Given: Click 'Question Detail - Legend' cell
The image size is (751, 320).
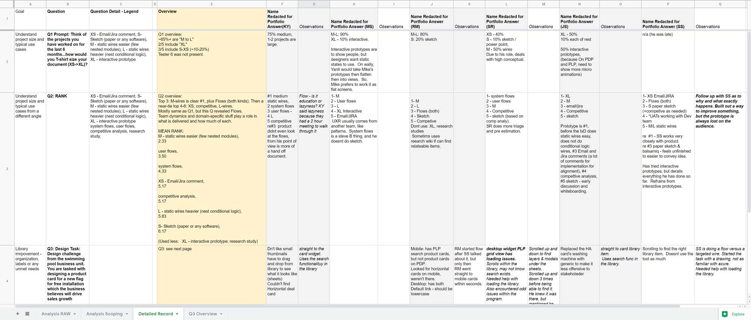Looking at the screenshot, I should click(121, 19).
